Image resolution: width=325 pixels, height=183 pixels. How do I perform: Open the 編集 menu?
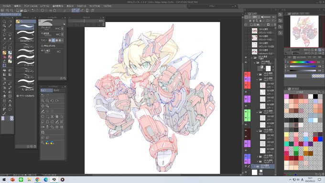click(17, 6)
